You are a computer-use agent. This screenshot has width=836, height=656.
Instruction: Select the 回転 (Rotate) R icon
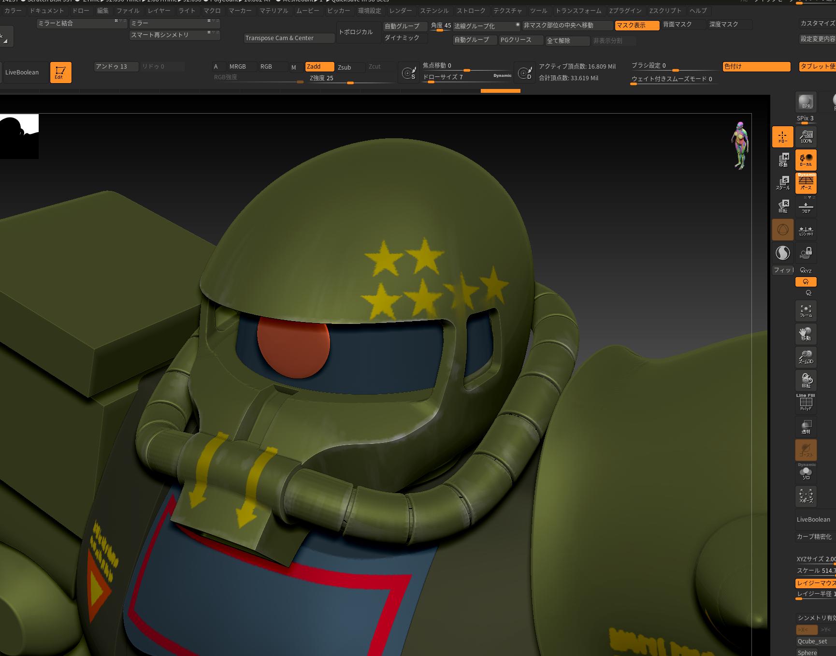pyautogui.click(x=782, y=206)
